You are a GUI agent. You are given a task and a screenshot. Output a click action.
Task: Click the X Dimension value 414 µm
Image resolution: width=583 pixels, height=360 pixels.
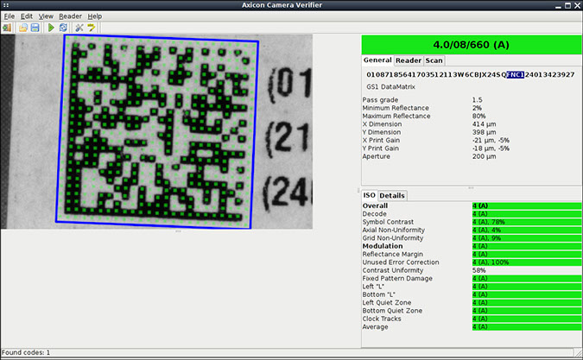(484, 124)
